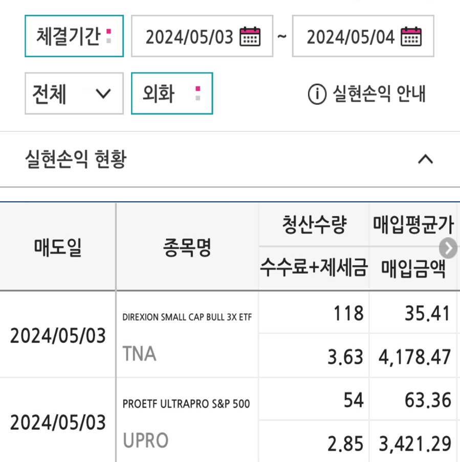This screenshot has height=462, width=460.
Task: Toggle the 체결기간 period selector
Action: point(74,36)
